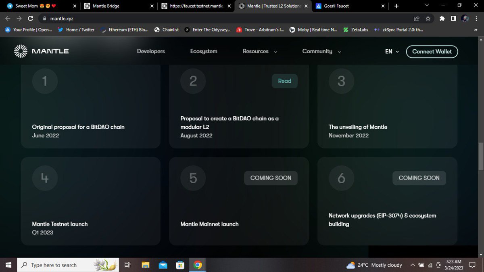Open the ZetaLabs bookmark
Image resolution: width=484 pixels, height=272 pixels.
[x=355, y=29]
